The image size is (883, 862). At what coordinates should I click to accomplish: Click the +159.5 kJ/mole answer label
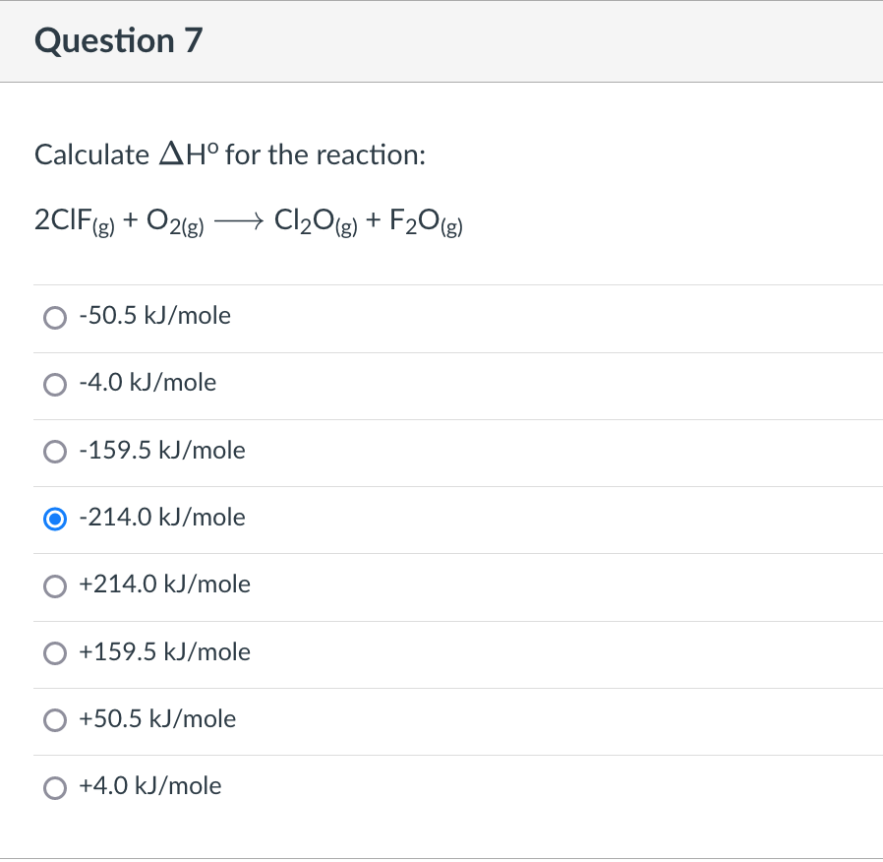coord(164,651)
